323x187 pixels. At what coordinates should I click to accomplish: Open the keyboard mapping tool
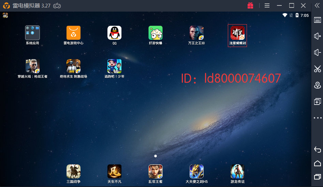[x=317, y=20]
